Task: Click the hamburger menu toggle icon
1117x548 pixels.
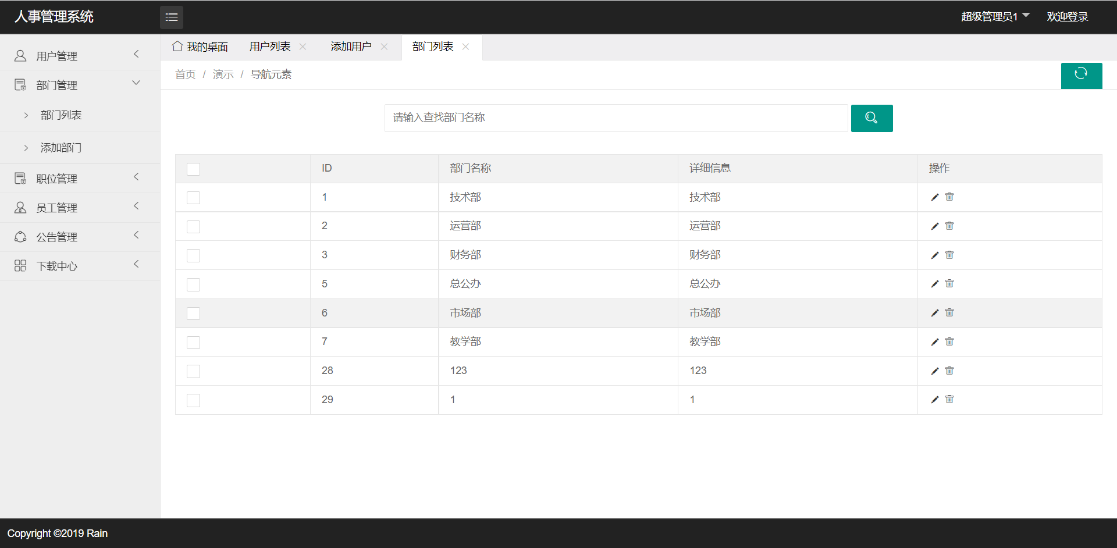Action: tap(171, 17)
